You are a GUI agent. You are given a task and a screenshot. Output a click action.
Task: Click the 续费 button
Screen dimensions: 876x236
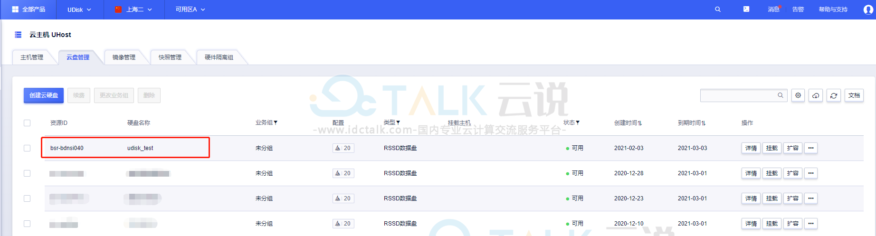click(x=79, y=95)
